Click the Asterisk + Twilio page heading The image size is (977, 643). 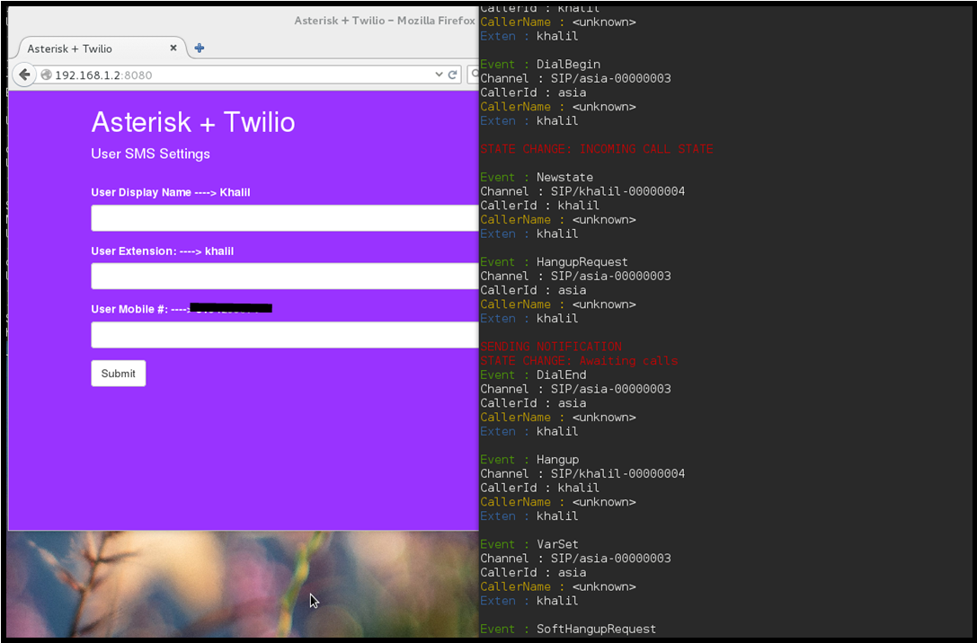pyautogui.click(x=193, y=122)
